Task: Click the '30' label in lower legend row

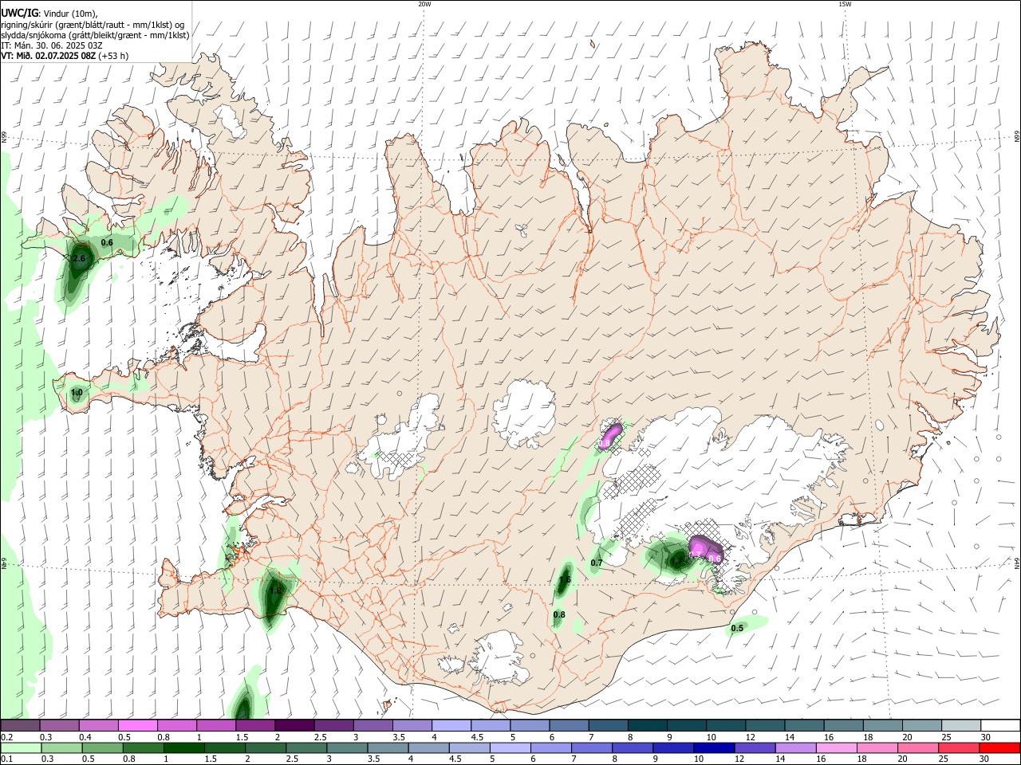Action: click(986, 760)
